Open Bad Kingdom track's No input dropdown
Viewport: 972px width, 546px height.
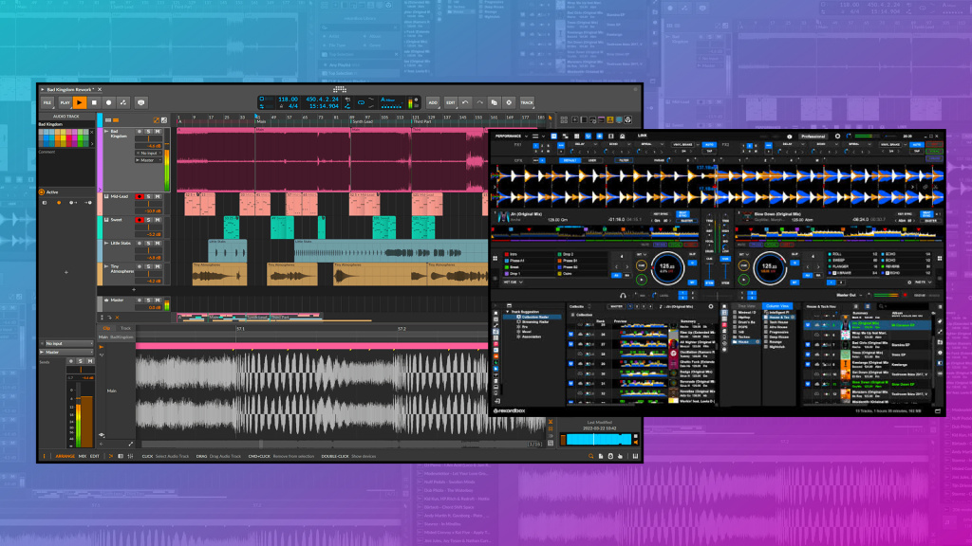point(149,153)
